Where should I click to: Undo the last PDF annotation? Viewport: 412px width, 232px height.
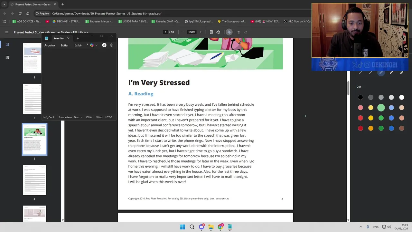tap(239, 32)
